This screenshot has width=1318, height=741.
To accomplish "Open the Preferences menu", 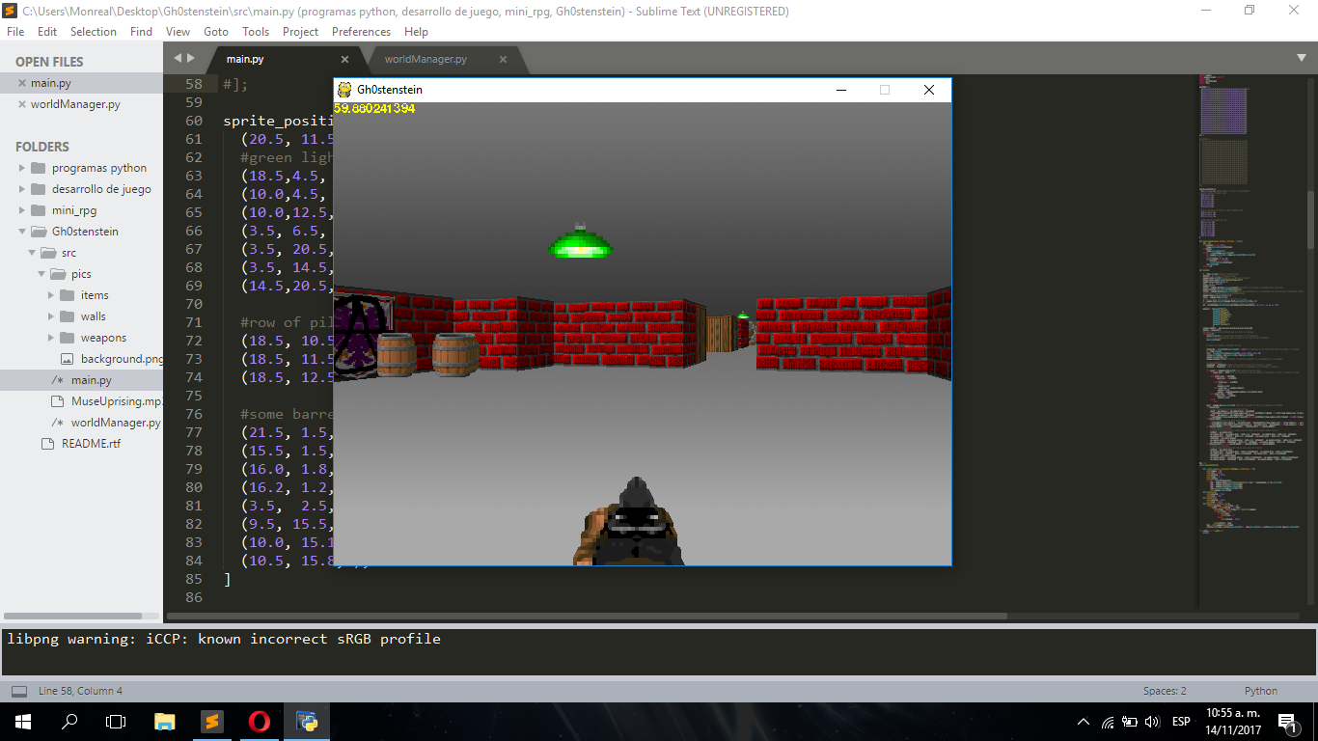I will click(x=361, y=31).
